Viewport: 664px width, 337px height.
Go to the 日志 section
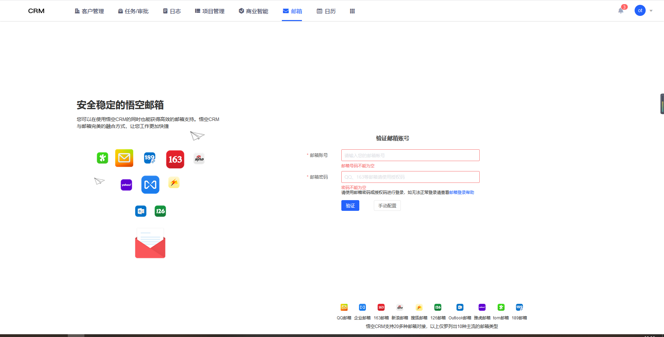coord(172,11)
